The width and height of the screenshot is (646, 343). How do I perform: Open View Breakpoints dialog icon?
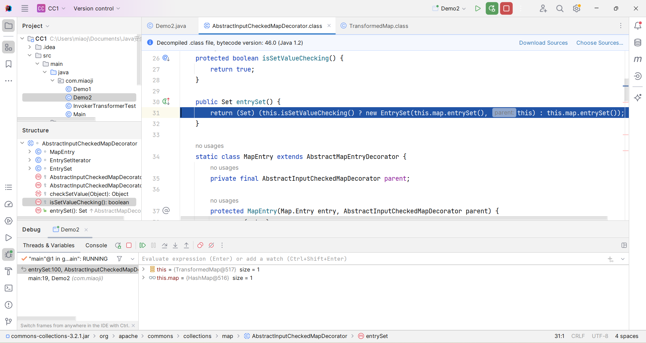click(200, 246)
